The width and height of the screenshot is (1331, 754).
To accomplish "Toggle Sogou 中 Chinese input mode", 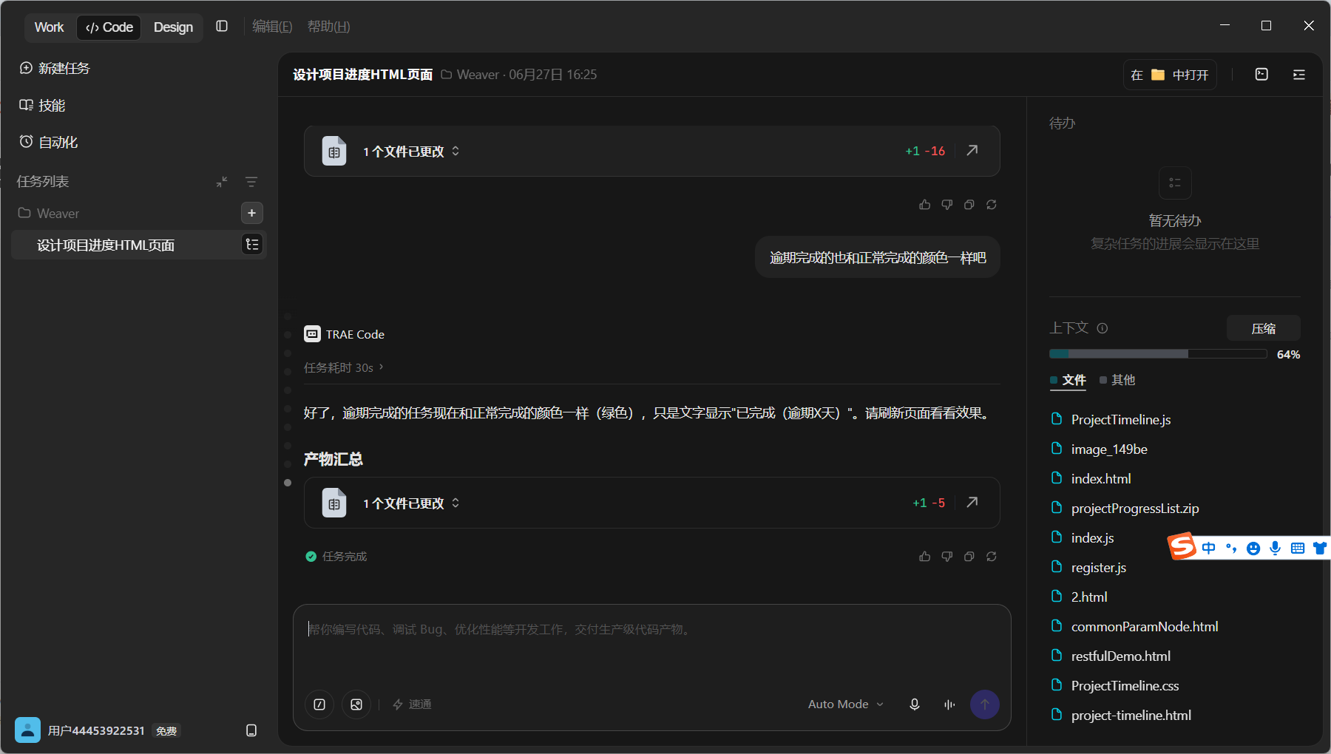I will click(x=1208, y=548).
